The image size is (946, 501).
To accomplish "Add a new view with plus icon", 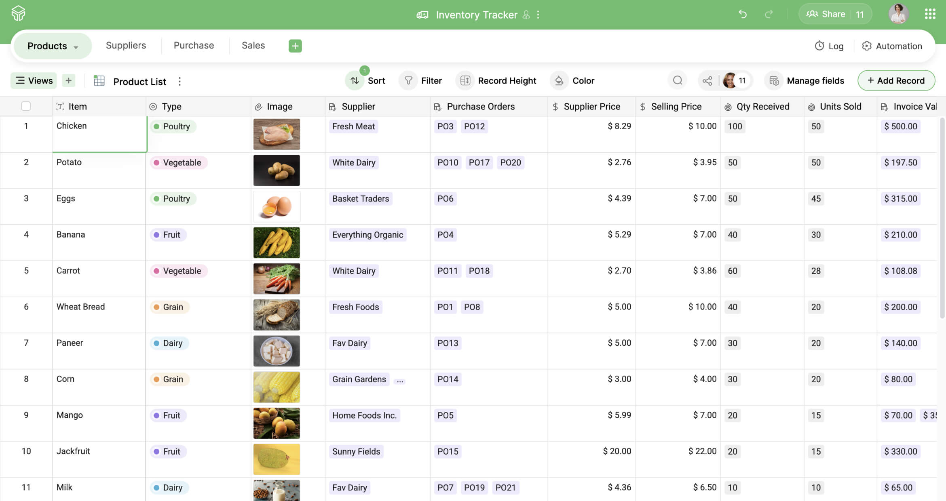I will click(69, 80).
